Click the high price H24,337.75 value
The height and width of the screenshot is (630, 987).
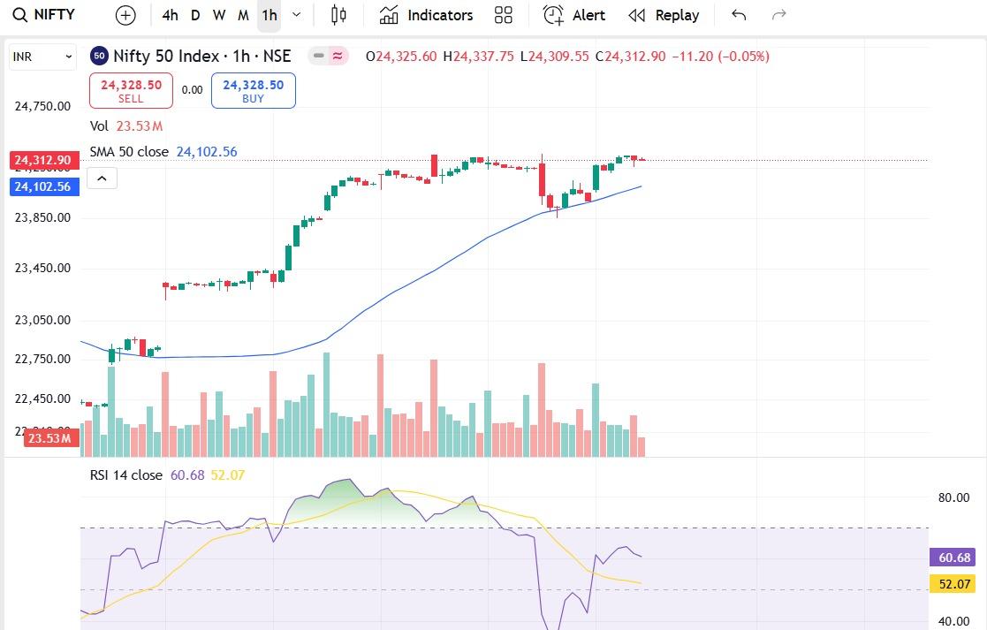pyautogui.click(x=478, y=56)
